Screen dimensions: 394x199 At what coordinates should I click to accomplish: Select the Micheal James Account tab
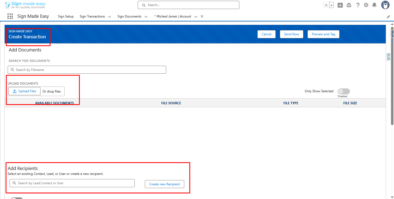(x=174, y=16)
